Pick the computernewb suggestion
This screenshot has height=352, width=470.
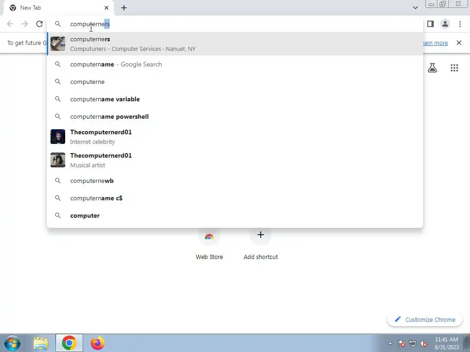pyautogui.click(x=235, y=181)
